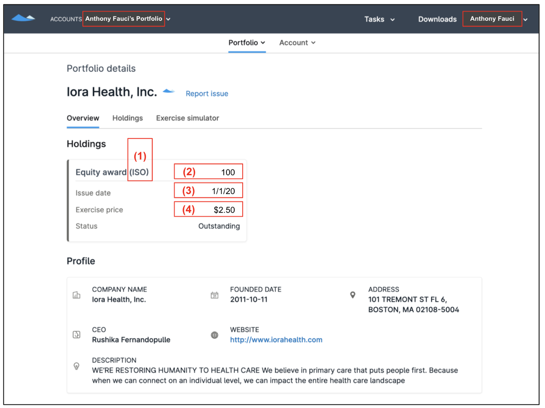Image resolution: width=545 pixels, height=408 pixels.
Task: Click the small logo beside Iora Health, Inc.
Action: point(168,92)
